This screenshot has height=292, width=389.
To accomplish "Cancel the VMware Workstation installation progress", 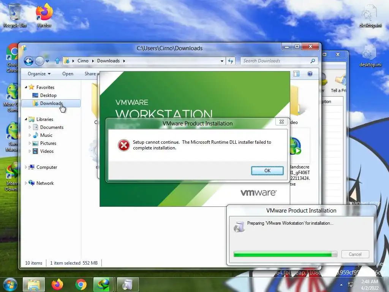I will 355,254.
